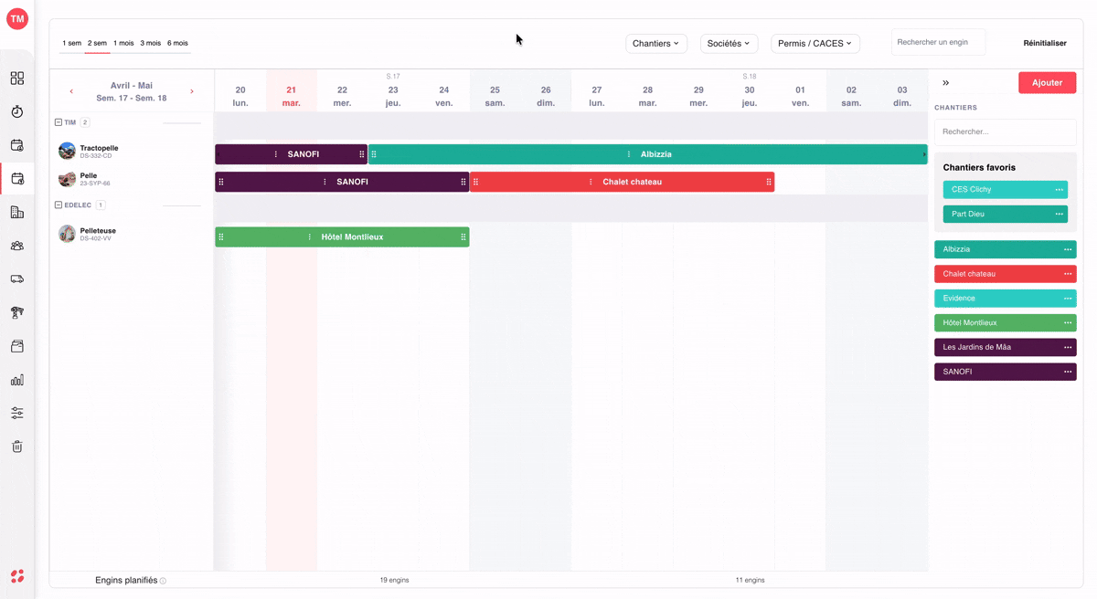Open the bar chart statistics icon

[17, 380]
